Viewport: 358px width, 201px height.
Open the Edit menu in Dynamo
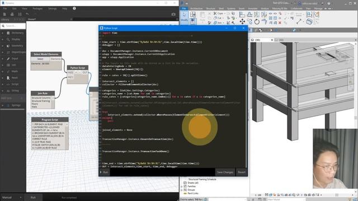pyautogui.click(x=15, y=8)
